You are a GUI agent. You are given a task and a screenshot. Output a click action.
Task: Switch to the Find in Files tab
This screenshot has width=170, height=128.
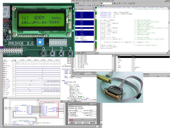[94, 74]
